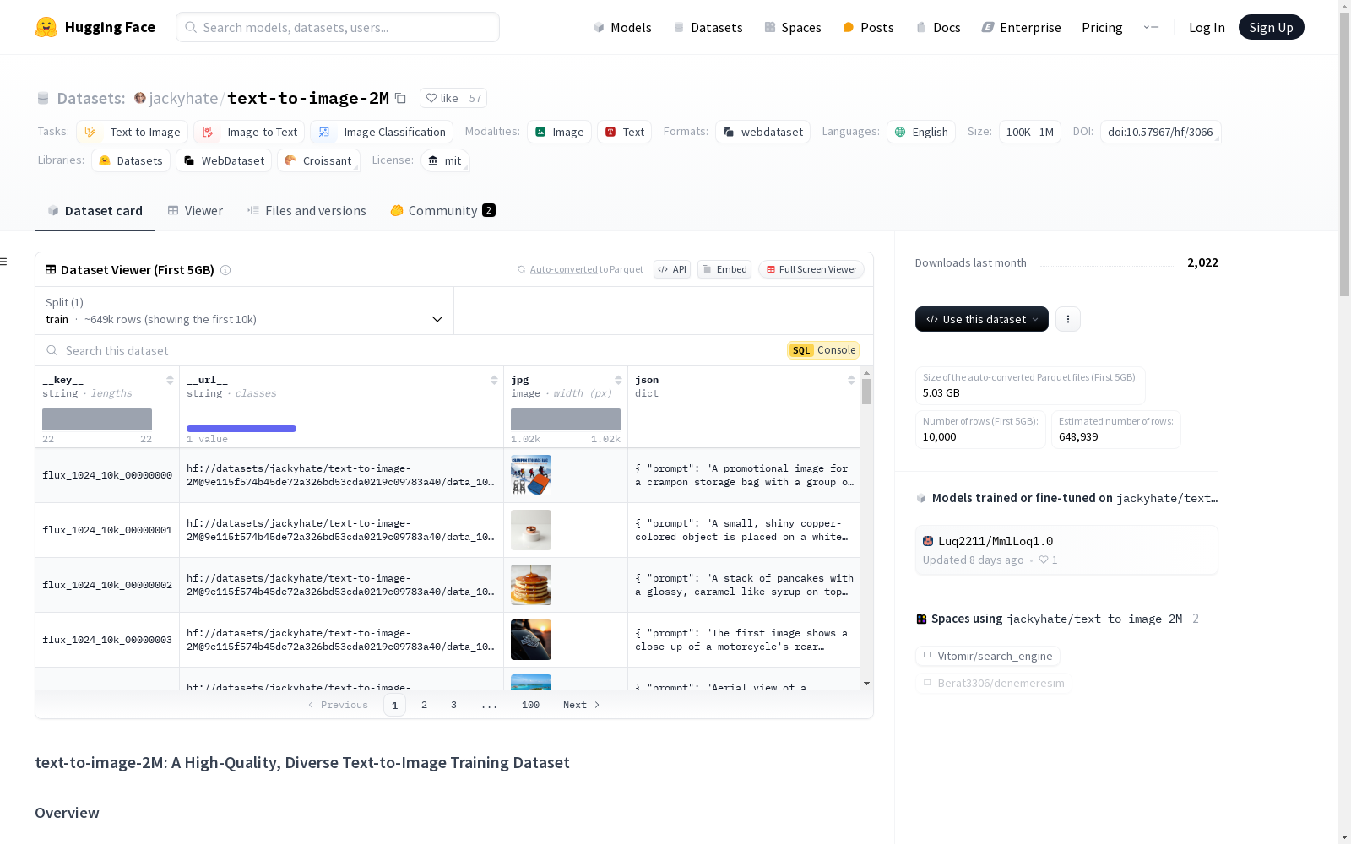
Task: Switch to Files and versions tab
Action: [x=307, y=211]
